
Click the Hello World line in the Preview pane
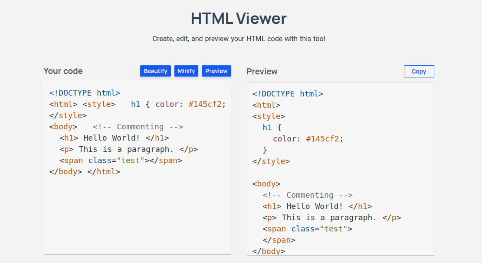click(x=317, y=206)
